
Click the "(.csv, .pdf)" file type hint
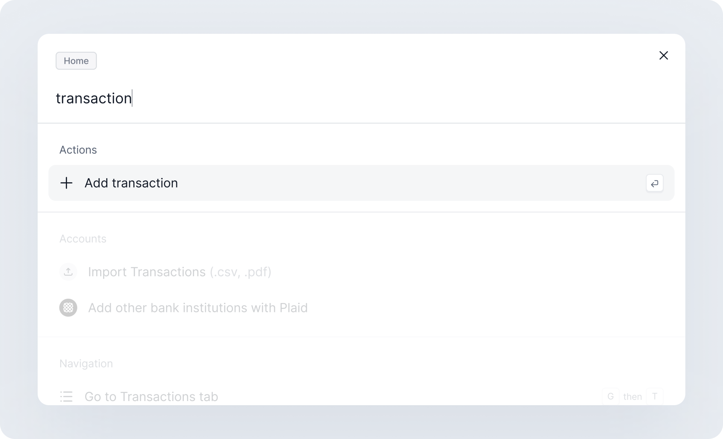coord(241,272)
